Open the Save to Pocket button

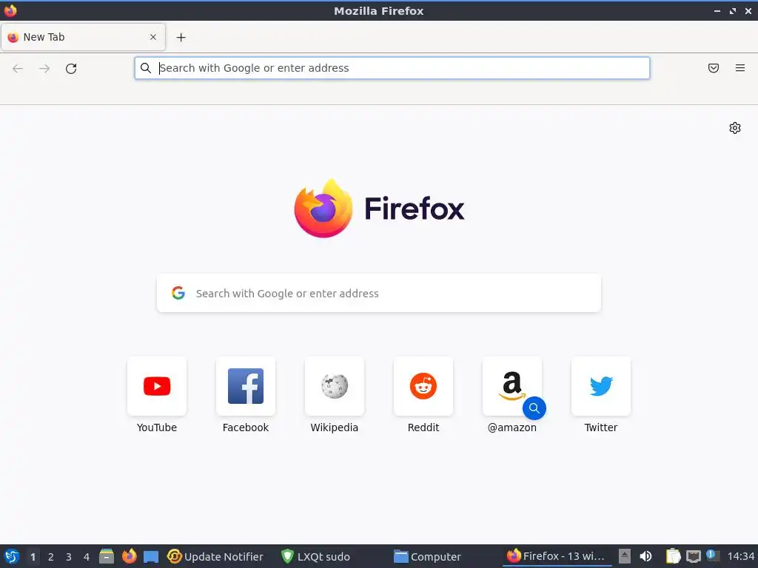pyautogui.click(x=714, y=68)
